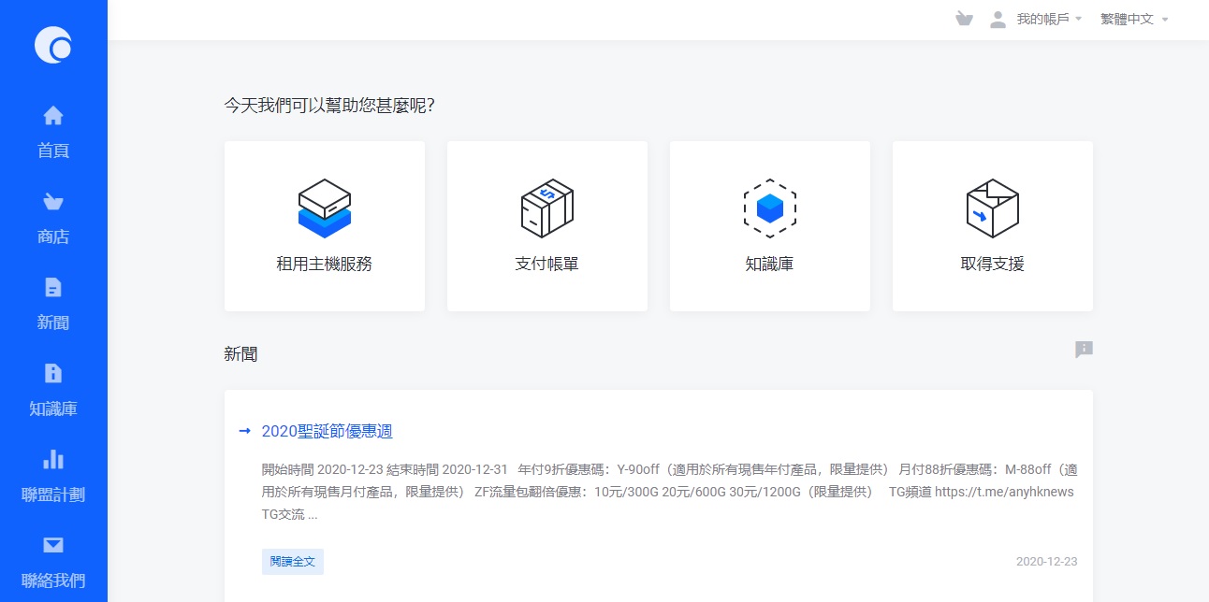Click the 租用主機服務 card label
The width and height of the screenshot is (1209, 602).
click(x=325, y=264)
